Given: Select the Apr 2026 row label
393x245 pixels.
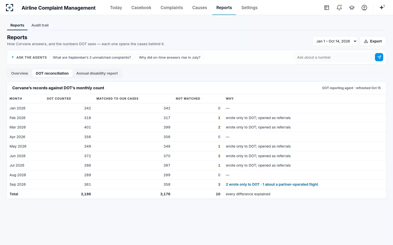Looking at the screenshot, I should [x=17, y=137].
